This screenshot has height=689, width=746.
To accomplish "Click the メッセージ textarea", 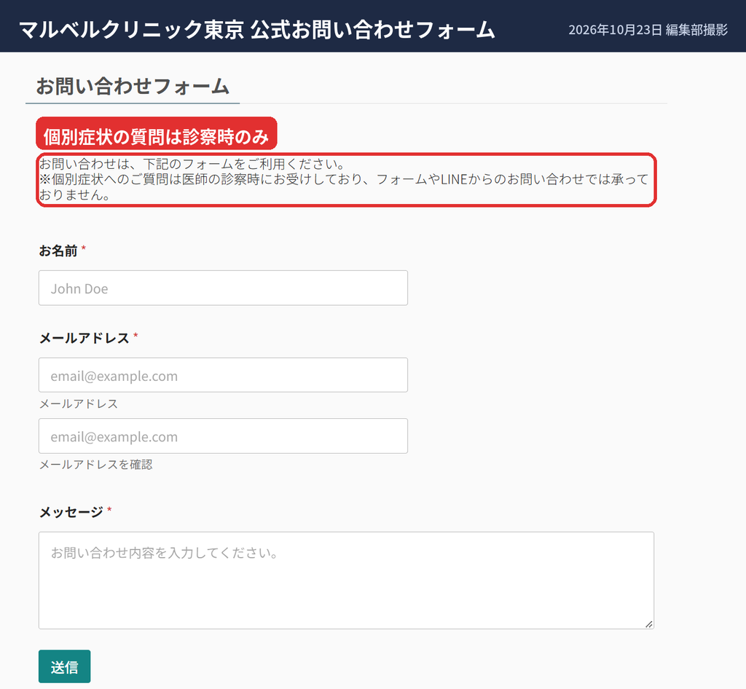I will (x=346, y=580).
